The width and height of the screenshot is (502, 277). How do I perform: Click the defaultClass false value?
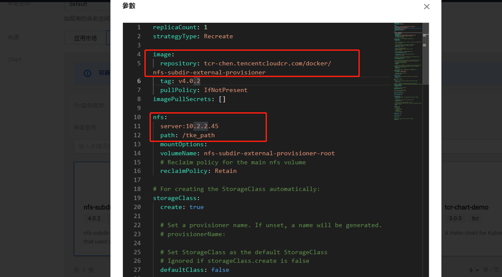pos(220,270)
